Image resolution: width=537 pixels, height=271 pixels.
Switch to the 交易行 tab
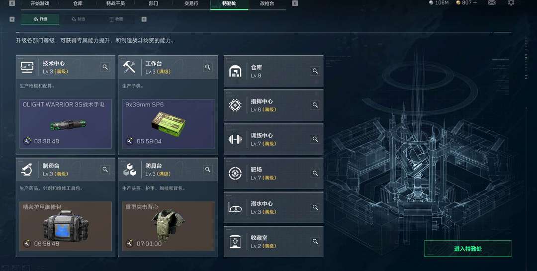coord(191,3)
